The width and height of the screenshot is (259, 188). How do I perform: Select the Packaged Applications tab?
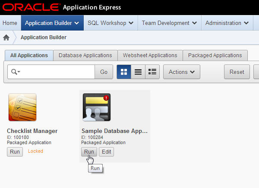click(215, 55)
